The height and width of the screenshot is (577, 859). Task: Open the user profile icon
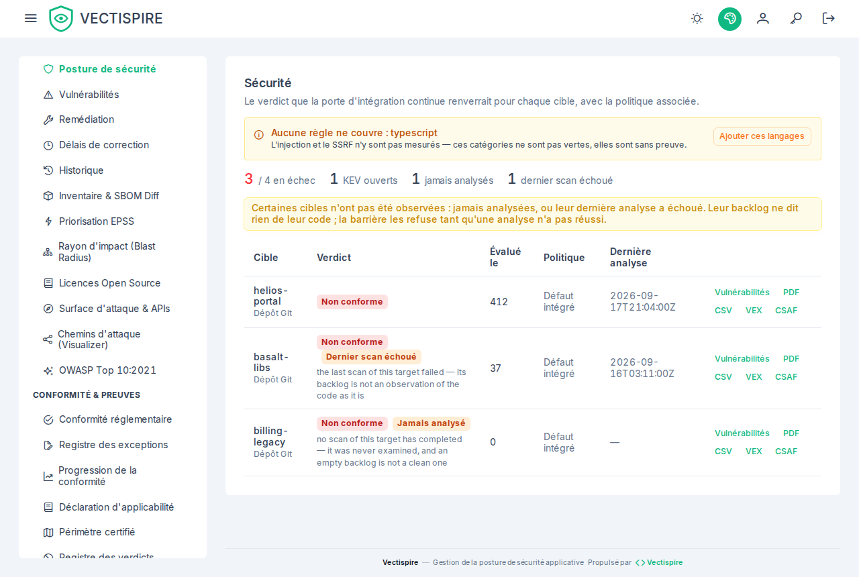click(763, 18)
